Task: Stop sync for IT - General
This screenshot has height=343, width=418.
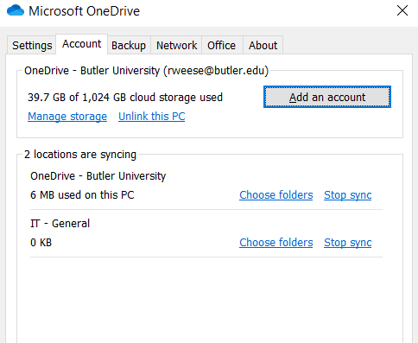Action: click(x=348, y=243)
